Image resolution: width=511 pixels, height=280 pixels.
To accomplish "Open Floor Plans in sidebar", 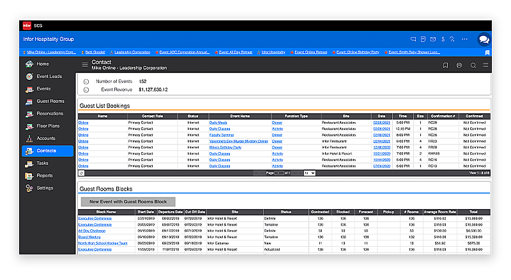I will coord(47,126).
